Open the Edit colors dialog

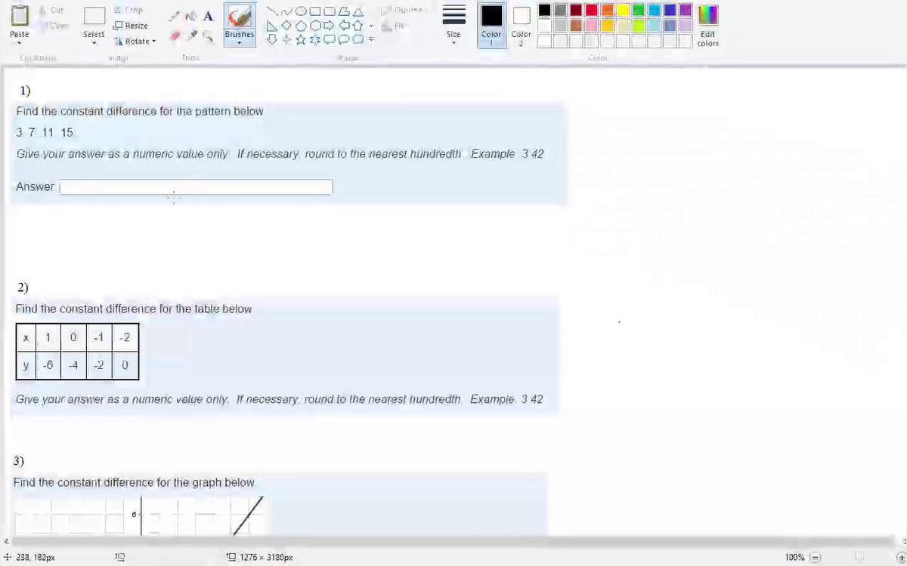[708, 26]
